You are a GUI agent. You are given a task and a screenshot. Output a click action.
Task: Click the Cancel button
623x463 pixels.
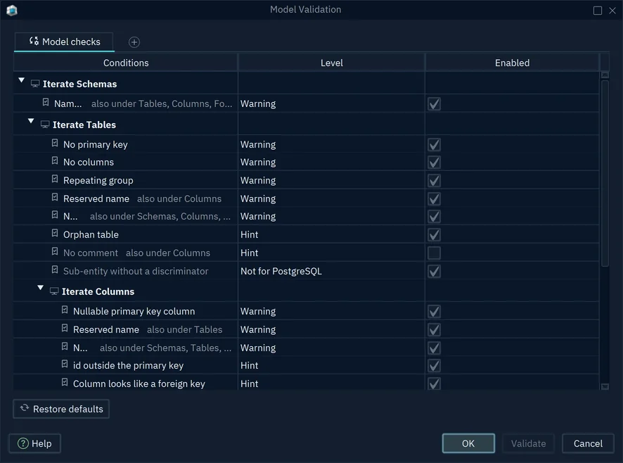(588, 443)
